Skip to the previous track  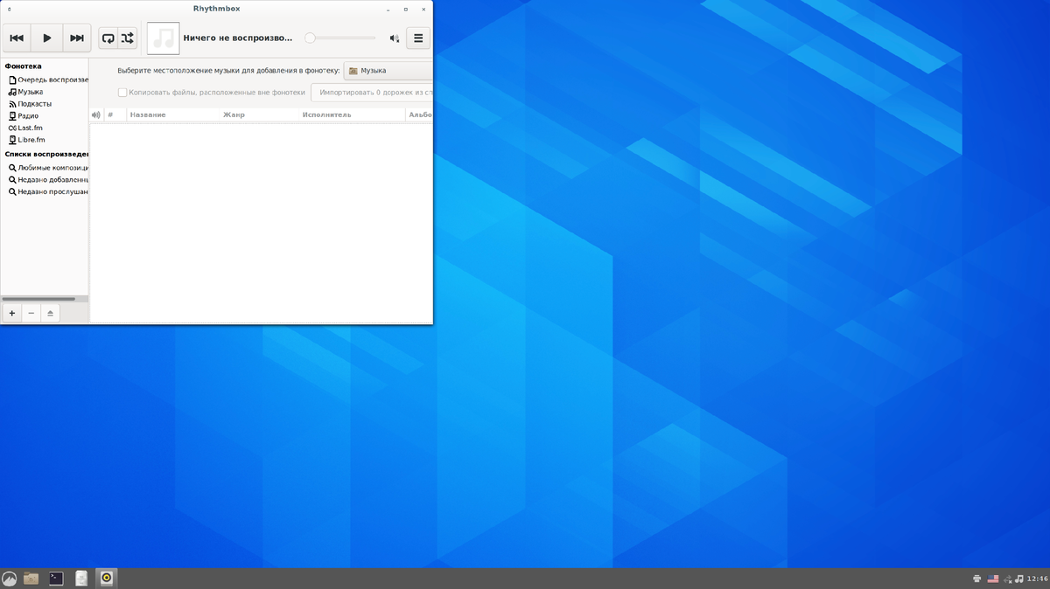(x=17, y=38)
